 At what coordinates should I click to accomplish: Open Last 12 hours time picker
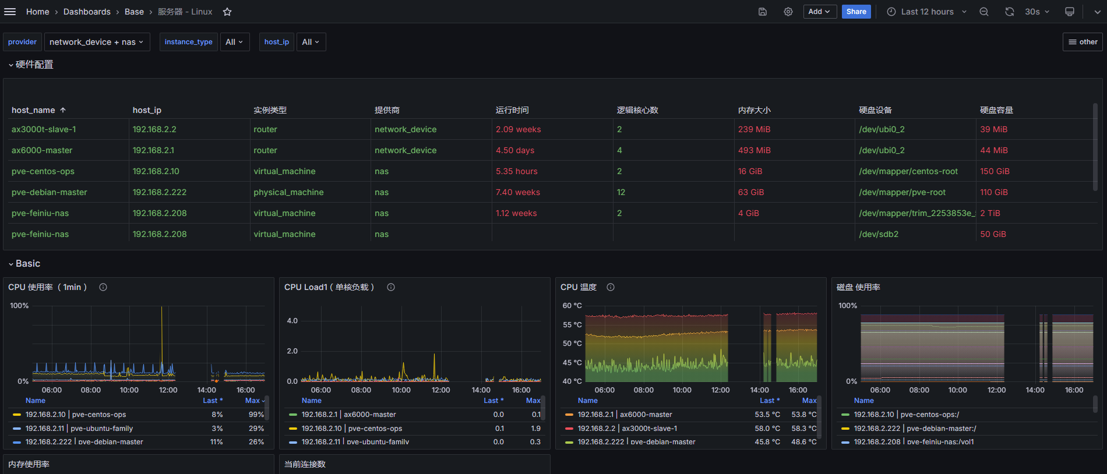pyautogui.click(x=927, y=12)
